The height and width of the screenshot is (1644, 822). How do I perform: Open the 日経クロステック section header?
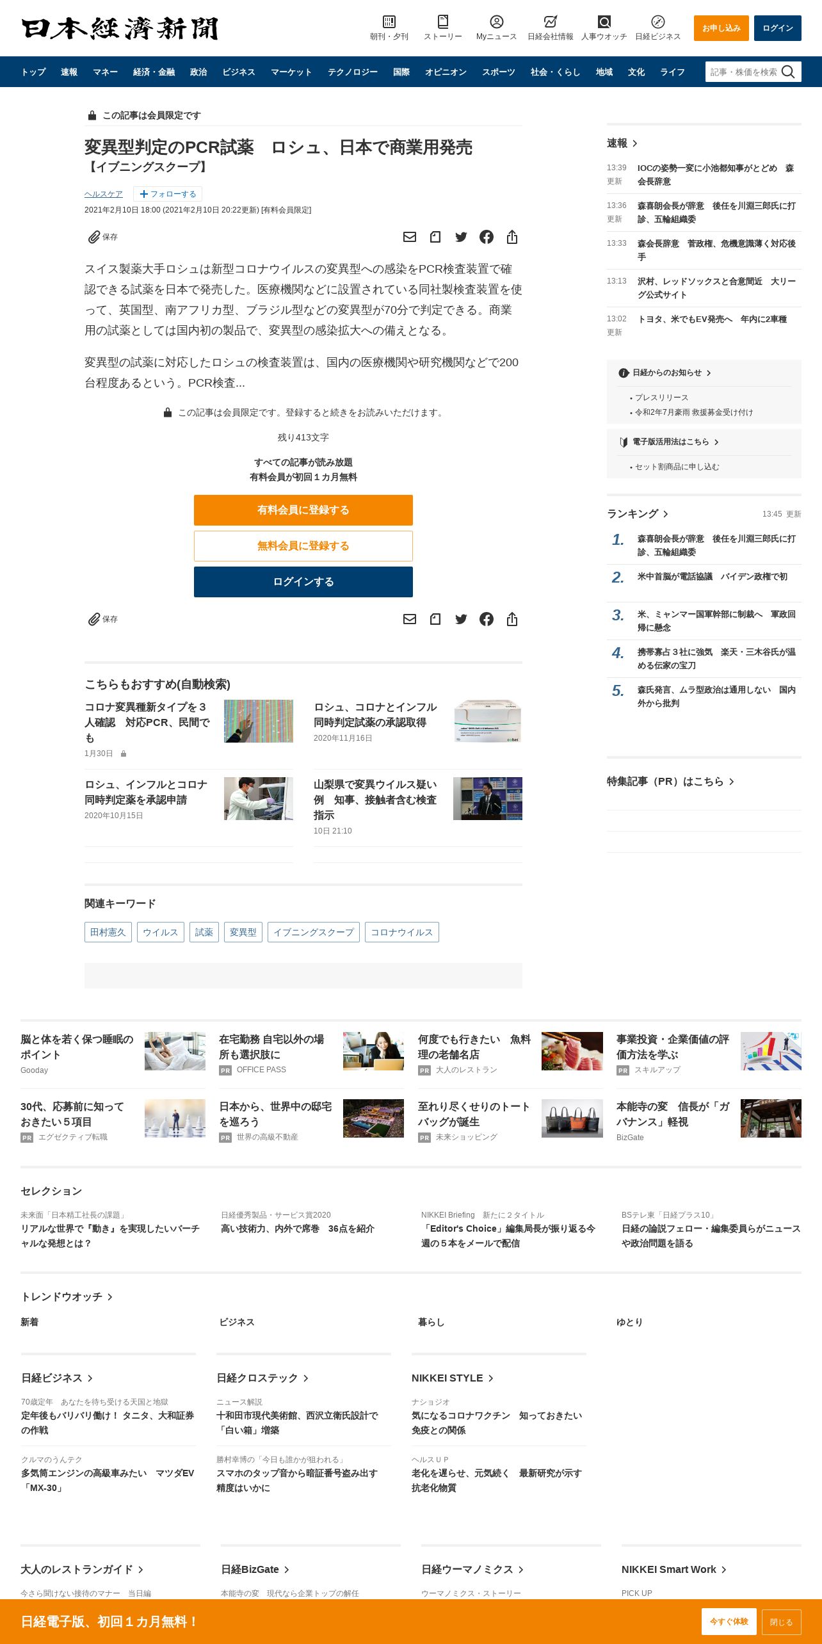(x=262, y=1378)
